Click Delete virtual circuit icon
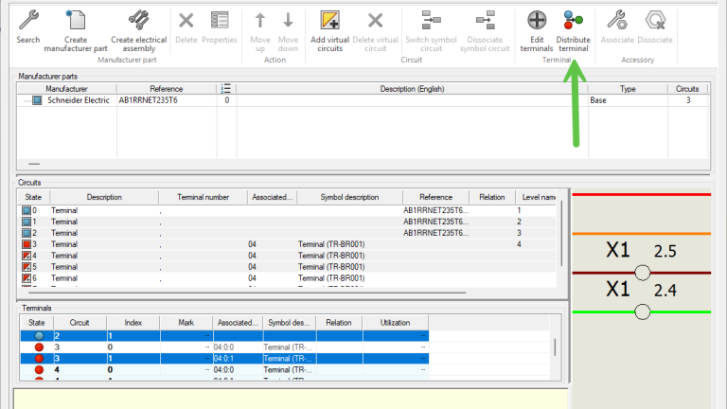This screenshot has height=409, width=727. pos(375,21)
